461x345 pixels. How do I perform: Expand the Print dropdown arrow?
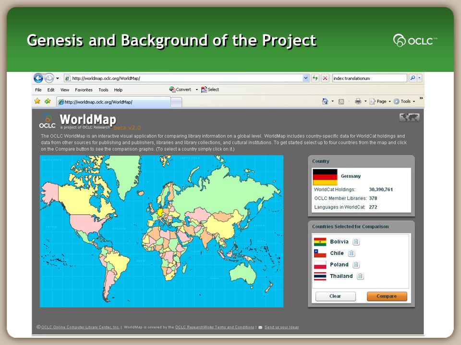pos(365,101)
